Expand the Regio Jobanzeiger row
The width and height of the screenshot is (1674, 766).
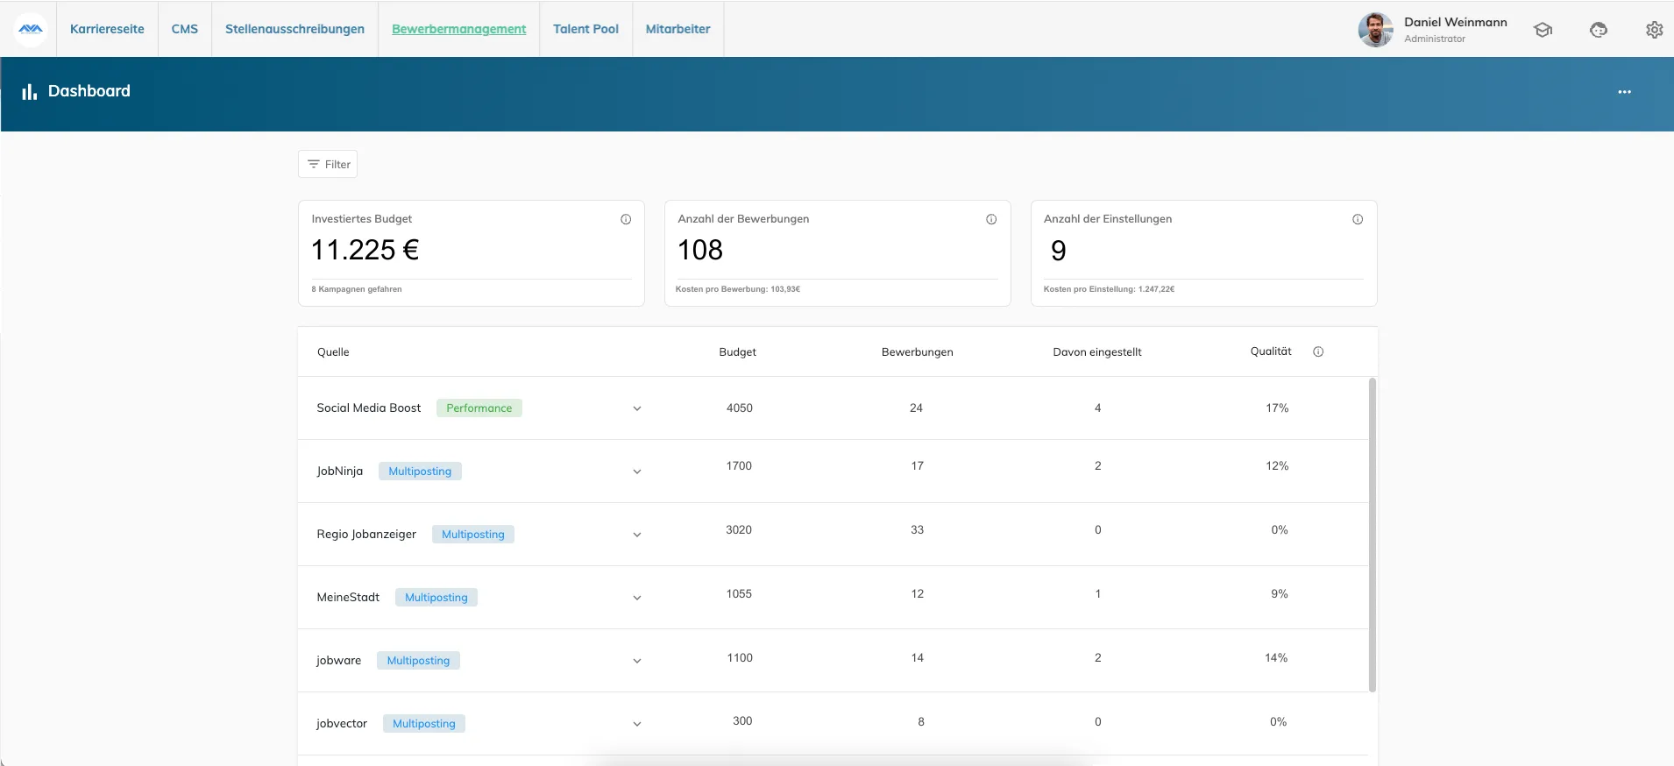click(x=637, y=535)
